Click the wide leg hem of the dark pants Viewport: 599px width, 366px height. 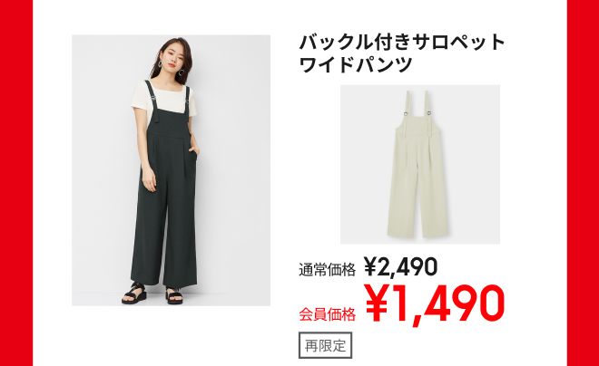click(163, 282)
